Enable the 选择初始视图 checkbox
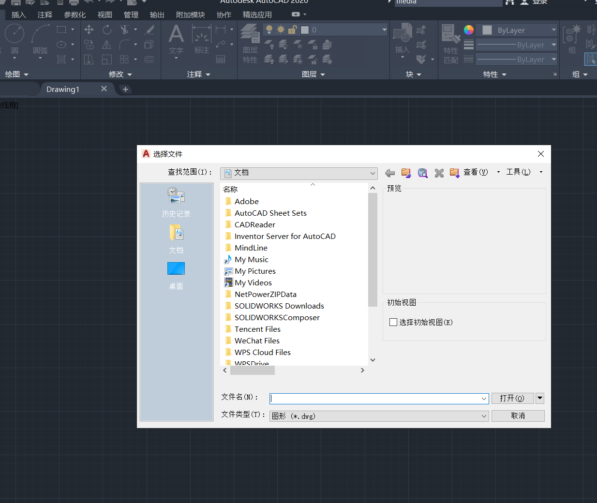Image resolution: width=597 pixels, height=503 pixels. tap(393, 322)
